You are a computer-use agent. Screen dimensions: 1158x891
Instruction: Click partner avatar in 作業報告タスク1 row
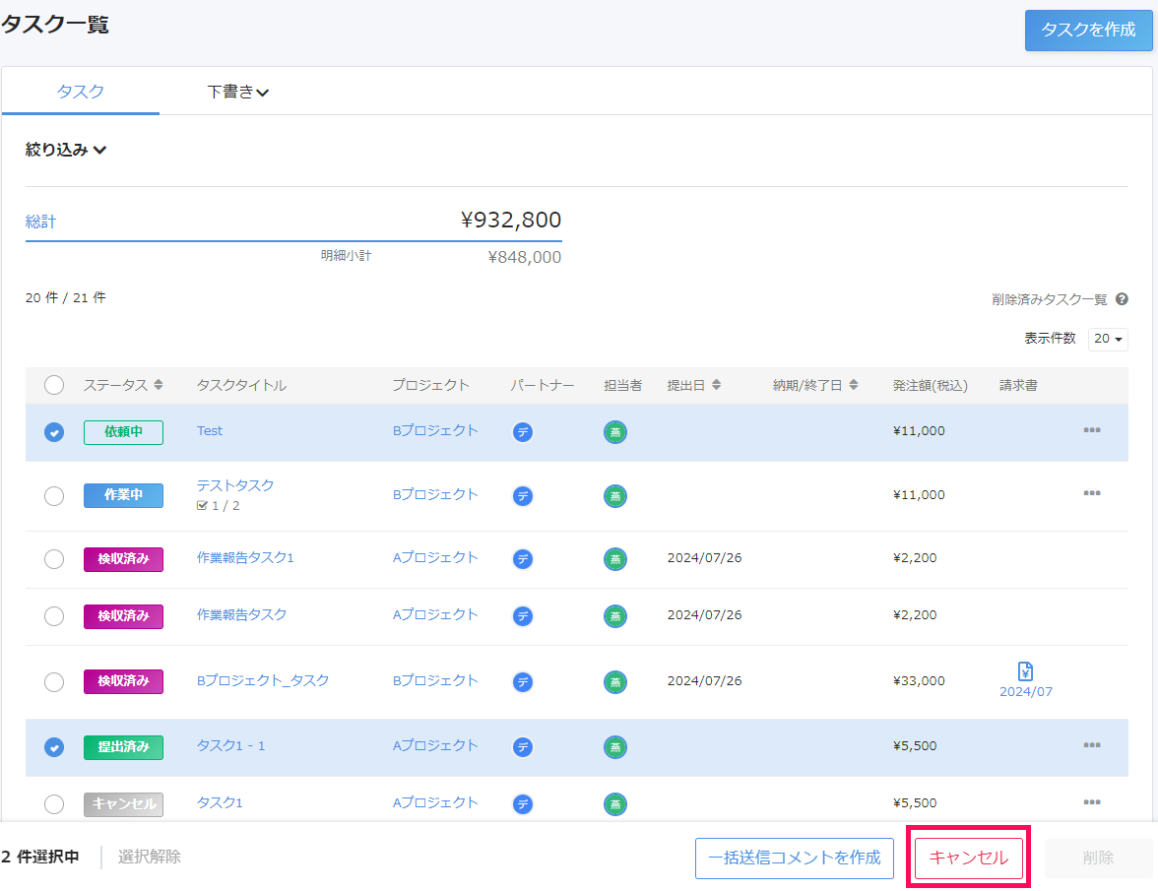point(523,559)
